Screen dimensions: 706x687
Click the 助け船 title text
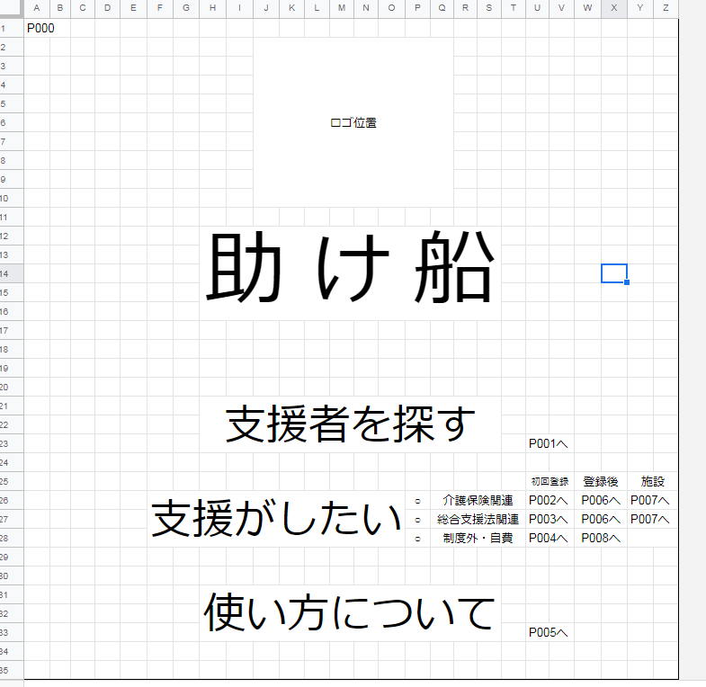(x=350, y=269)
